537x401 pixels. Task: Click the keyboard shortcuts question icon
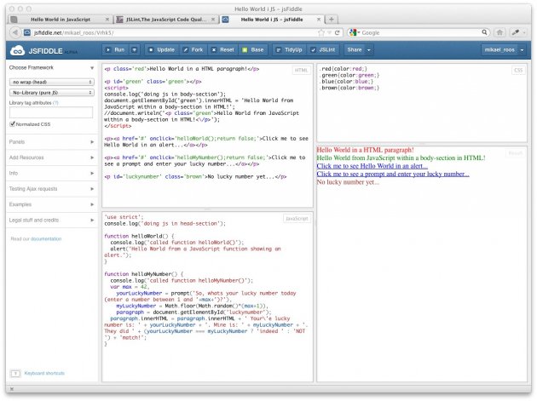tap(15, 373)
